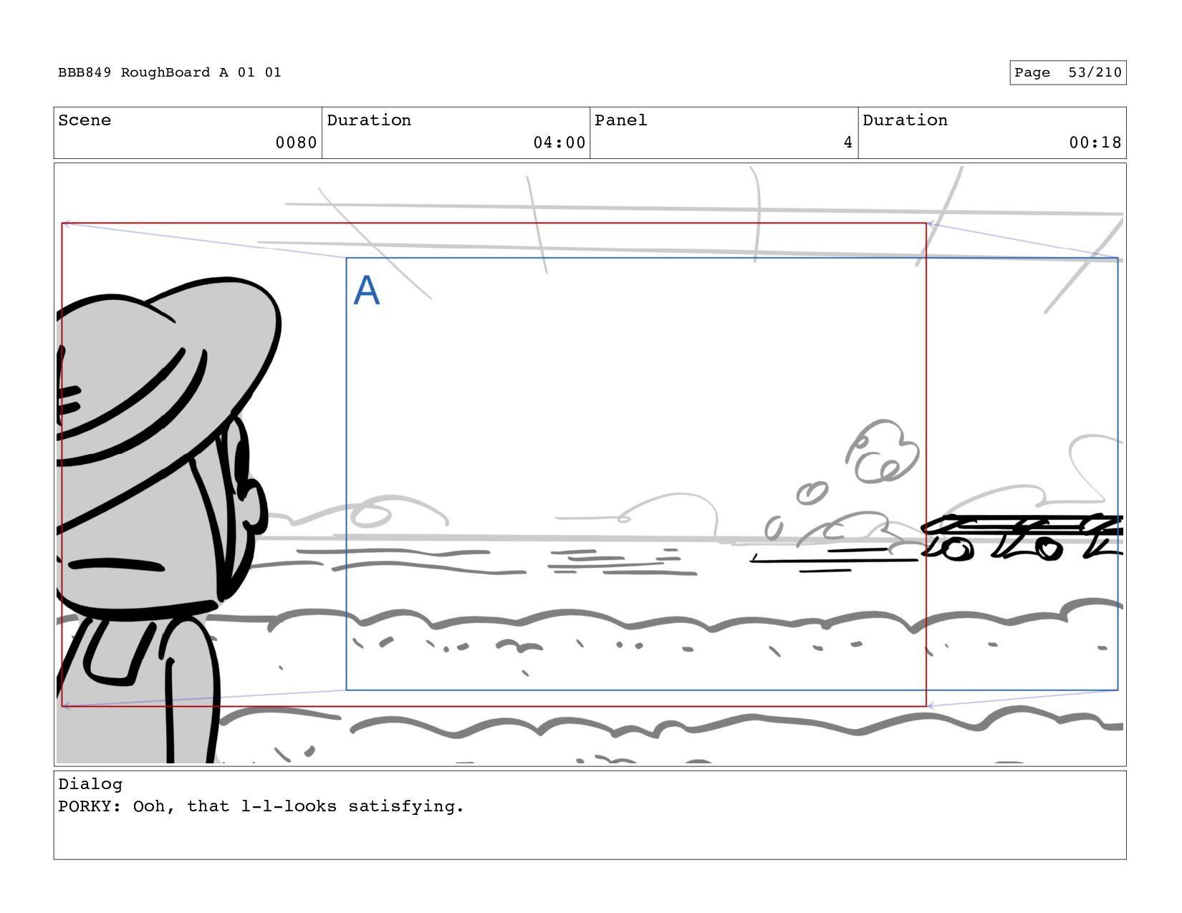Viewport: 1182px width, 913px height.
Task: Click the panel duration value 00:18
Action: [1095, 142]
